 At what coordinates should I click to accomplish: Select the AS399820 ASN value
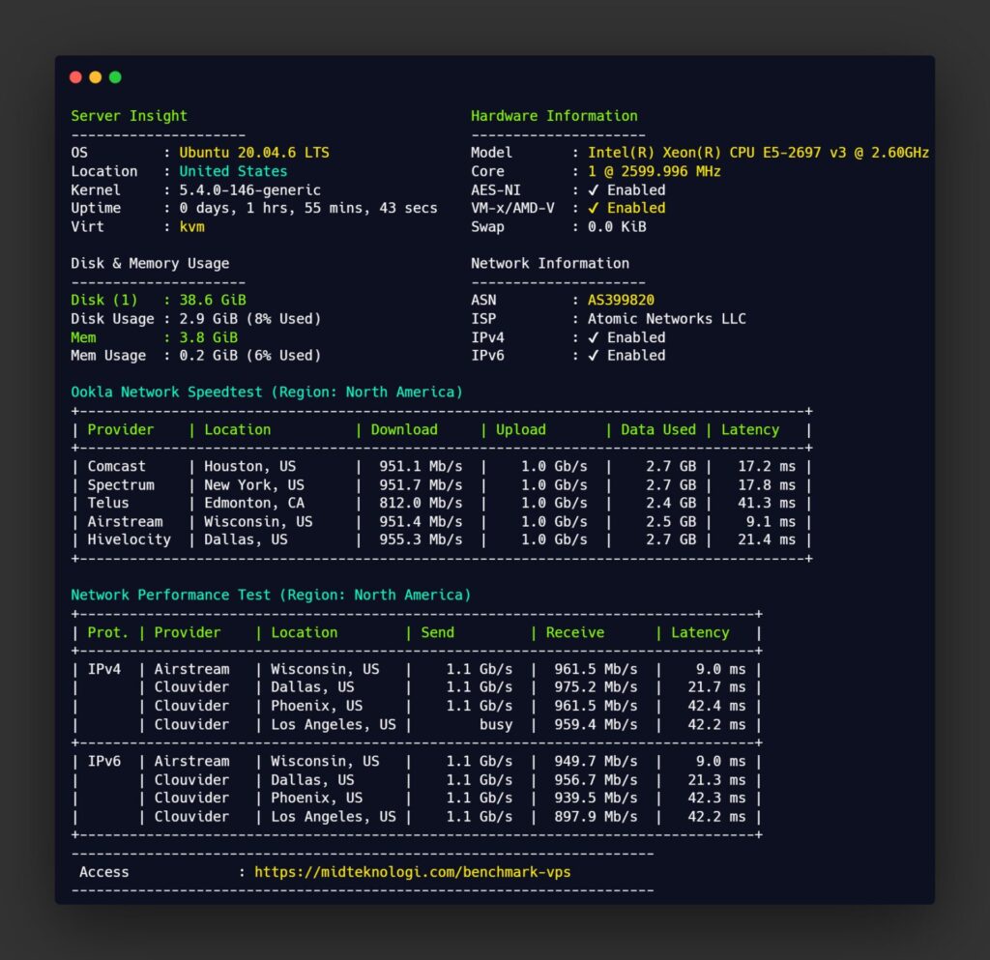coord(620,301)
